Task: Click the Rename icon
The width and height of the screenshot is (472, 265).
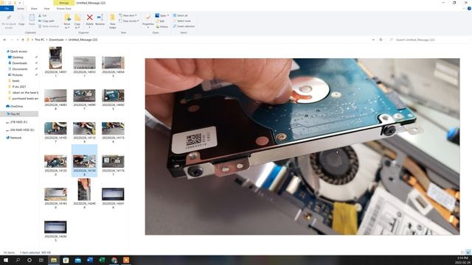Action: 100,18
